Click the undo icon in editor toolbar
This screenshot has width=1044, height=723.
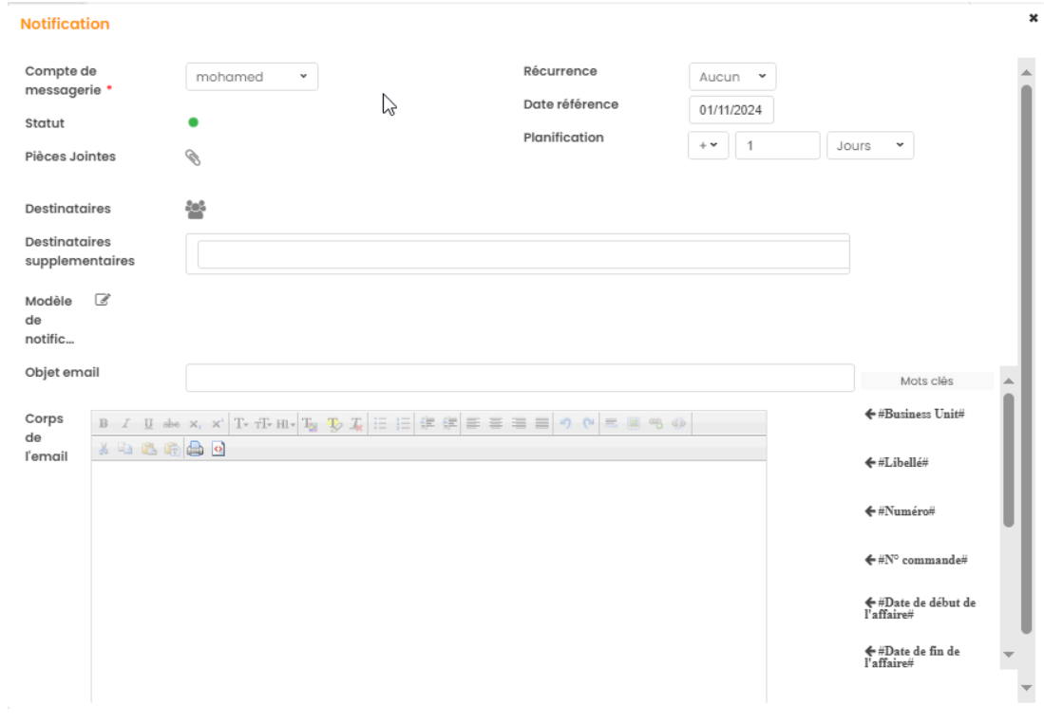coord(567,423)
